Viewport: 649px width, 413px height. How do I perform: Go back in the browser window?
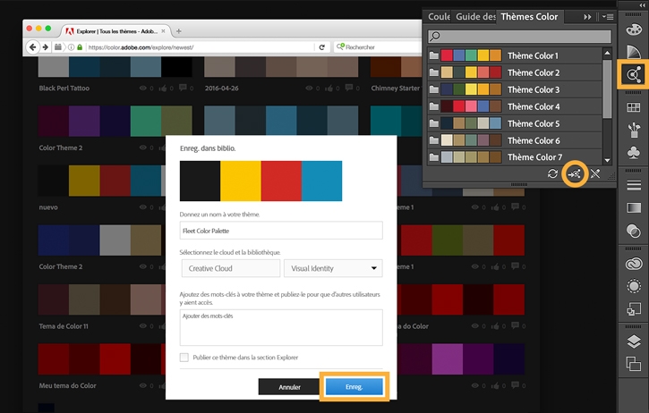point(33,47)
